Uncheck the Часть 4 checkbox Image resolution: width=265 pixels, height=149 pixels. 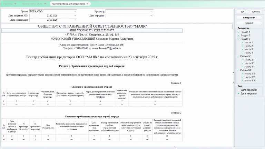[243, 53]
